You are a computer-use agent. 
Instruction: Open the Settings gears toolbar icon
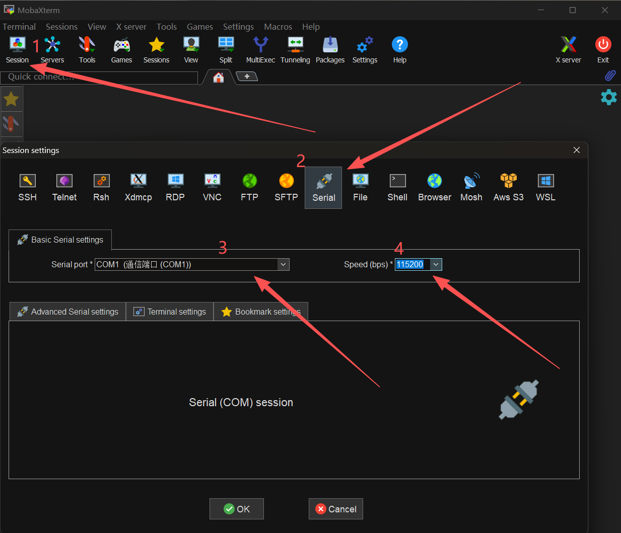(365, 50)
